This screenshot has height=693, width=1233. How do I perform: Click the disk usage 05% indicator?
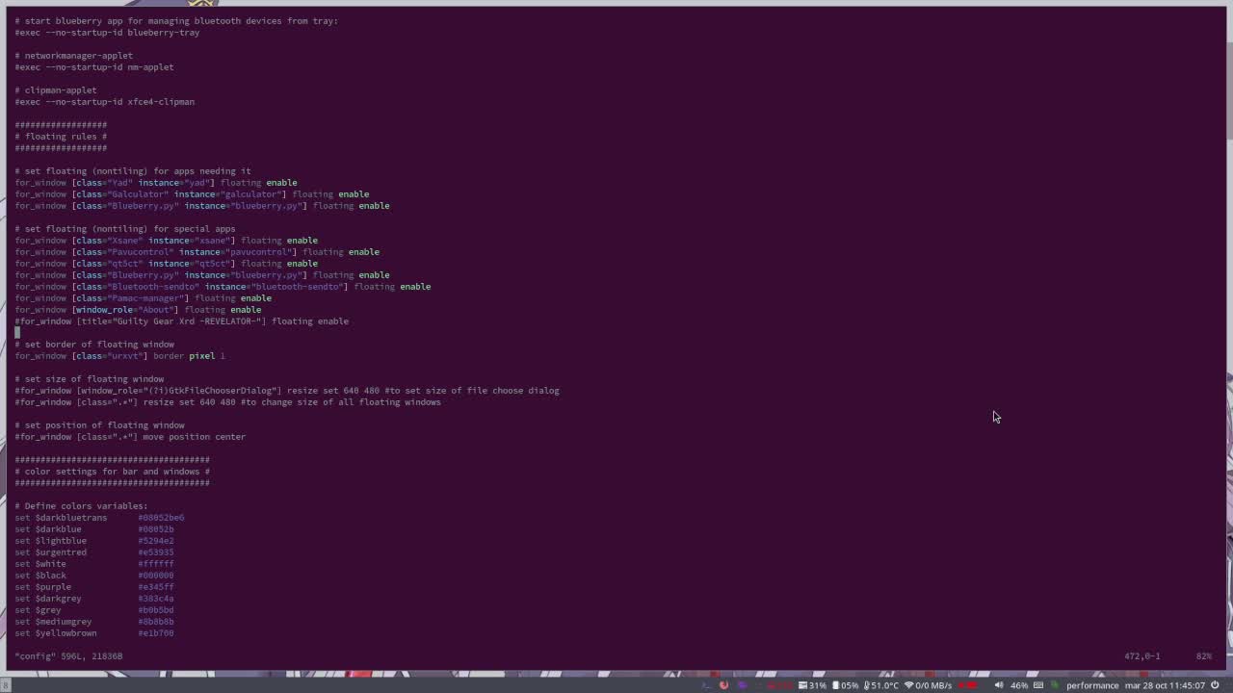[x=845, y=685]
